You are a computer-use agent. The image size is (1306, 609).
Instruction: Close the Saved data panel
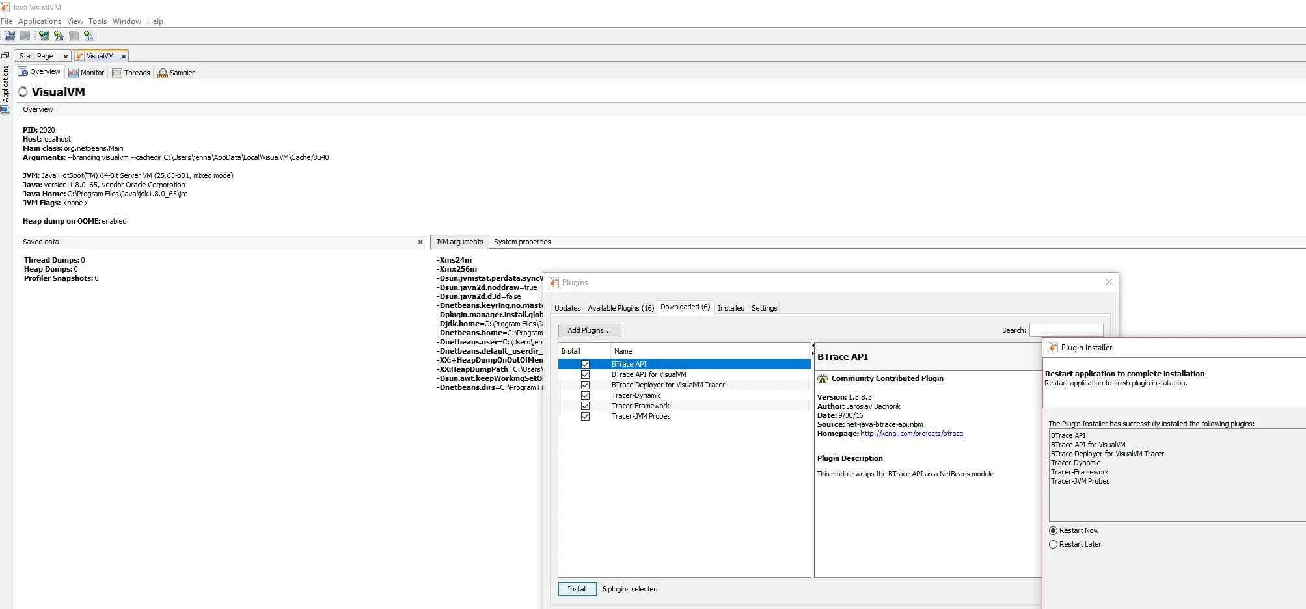(420, 242)
